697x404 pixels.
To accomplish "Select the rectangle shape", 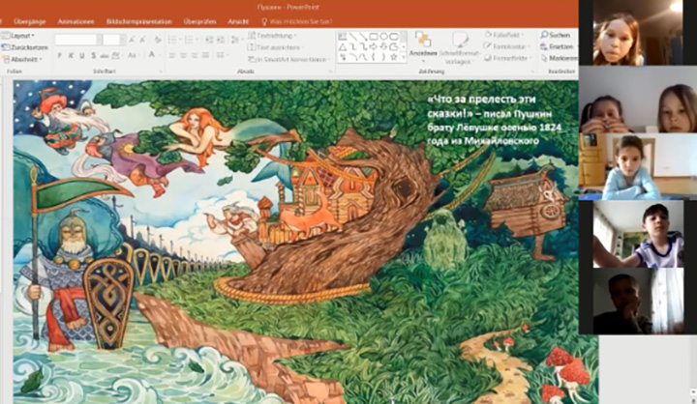I will click(374, 37).
